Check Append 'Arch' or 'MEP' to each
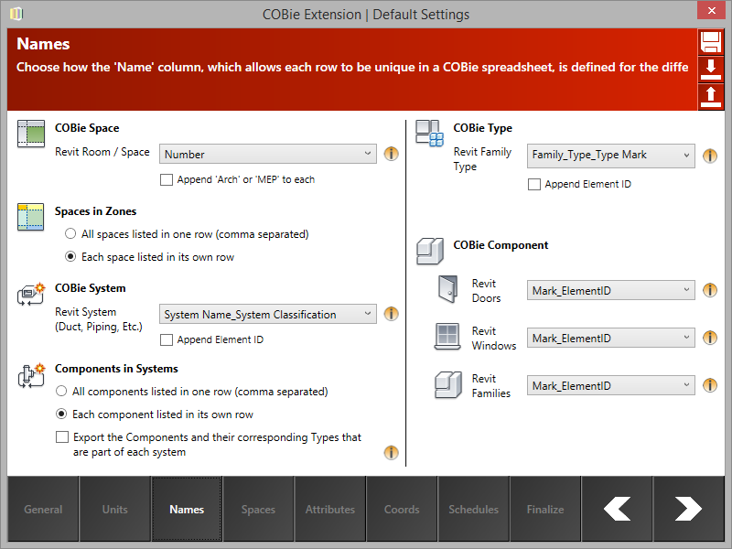Image resolution: width=732 pixels, height=549 pixels. point(167,179)
